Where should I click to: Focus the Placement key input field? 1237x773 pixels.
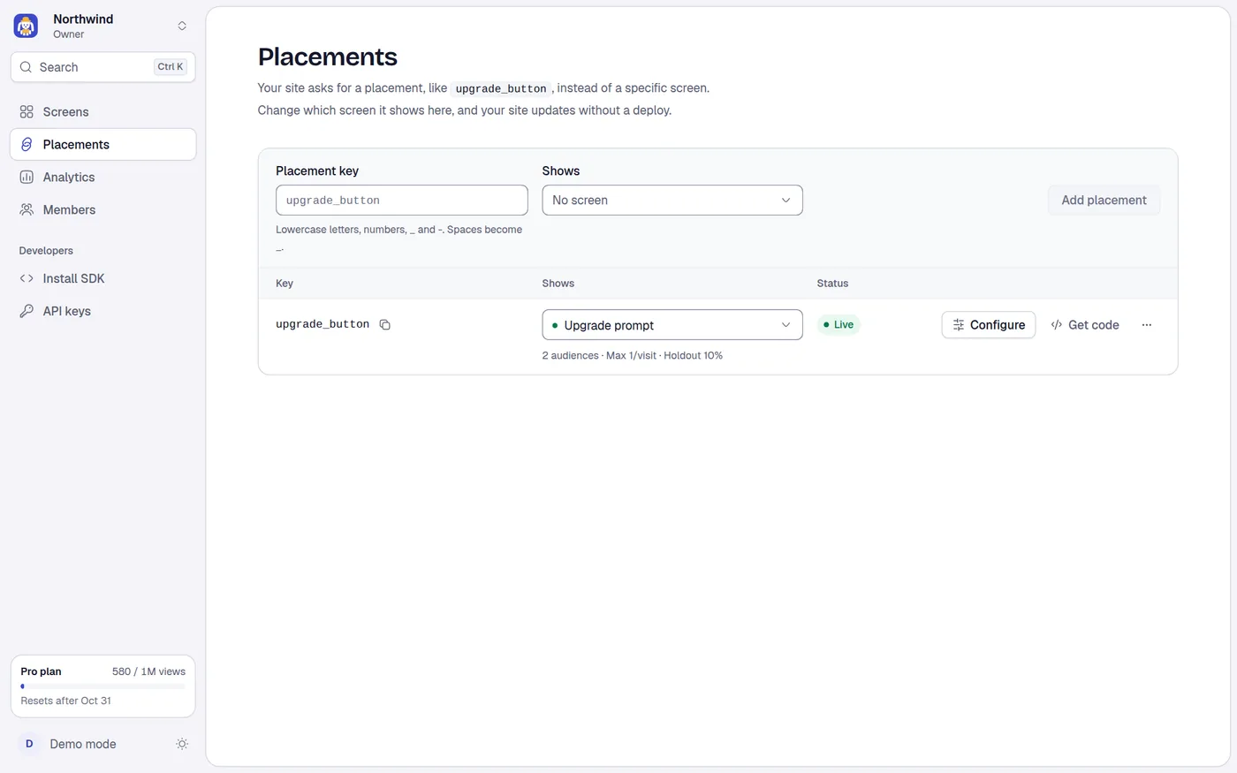coord(402,201)
